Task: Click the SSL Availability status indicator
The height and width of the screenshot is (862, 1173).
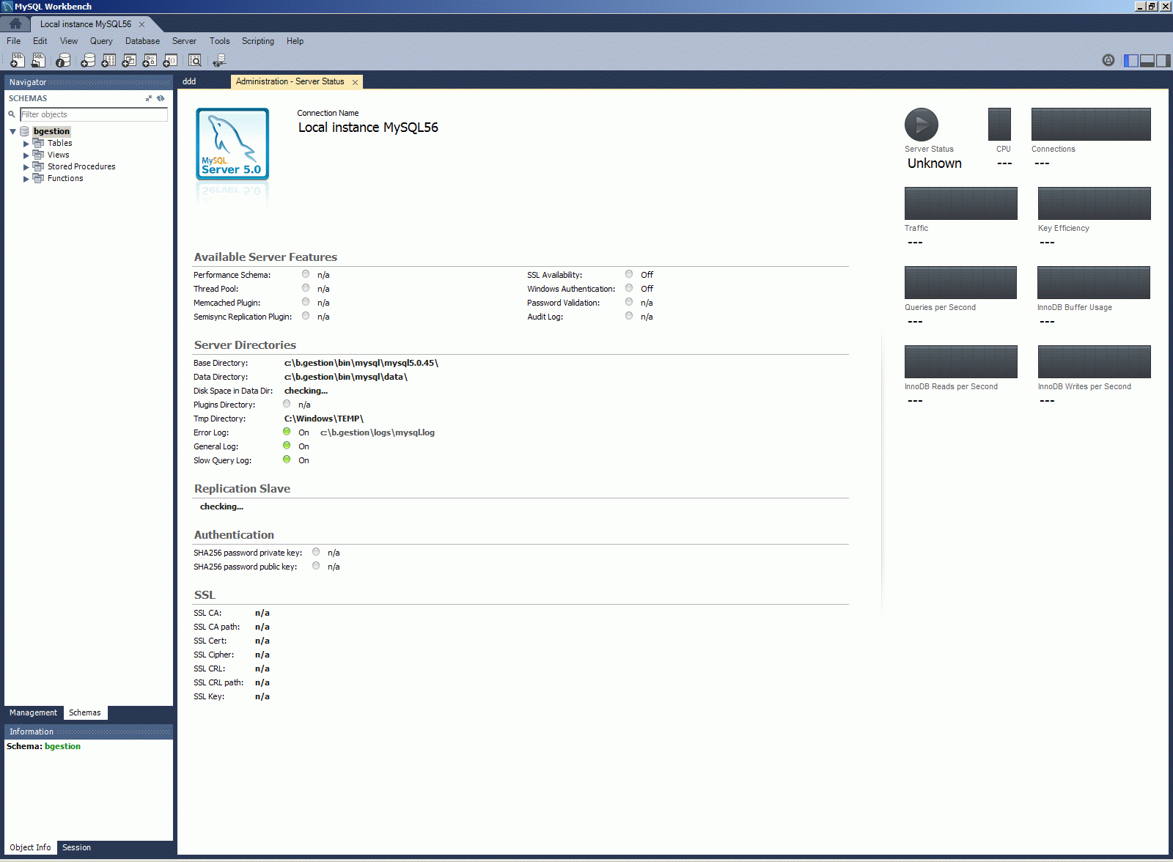Action: click(629, 274)
